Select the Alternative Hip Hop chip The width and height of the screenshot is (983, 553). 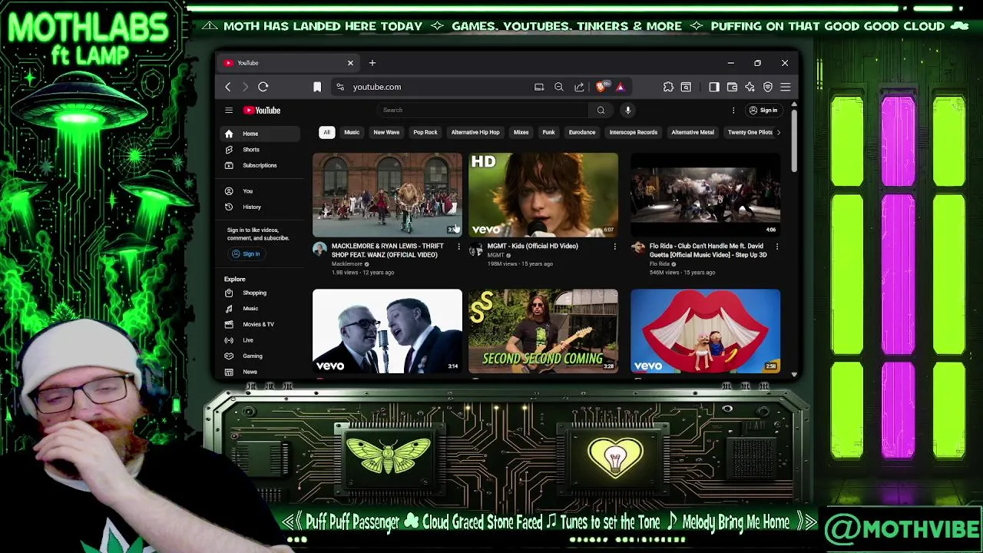(x=475, y=132)
